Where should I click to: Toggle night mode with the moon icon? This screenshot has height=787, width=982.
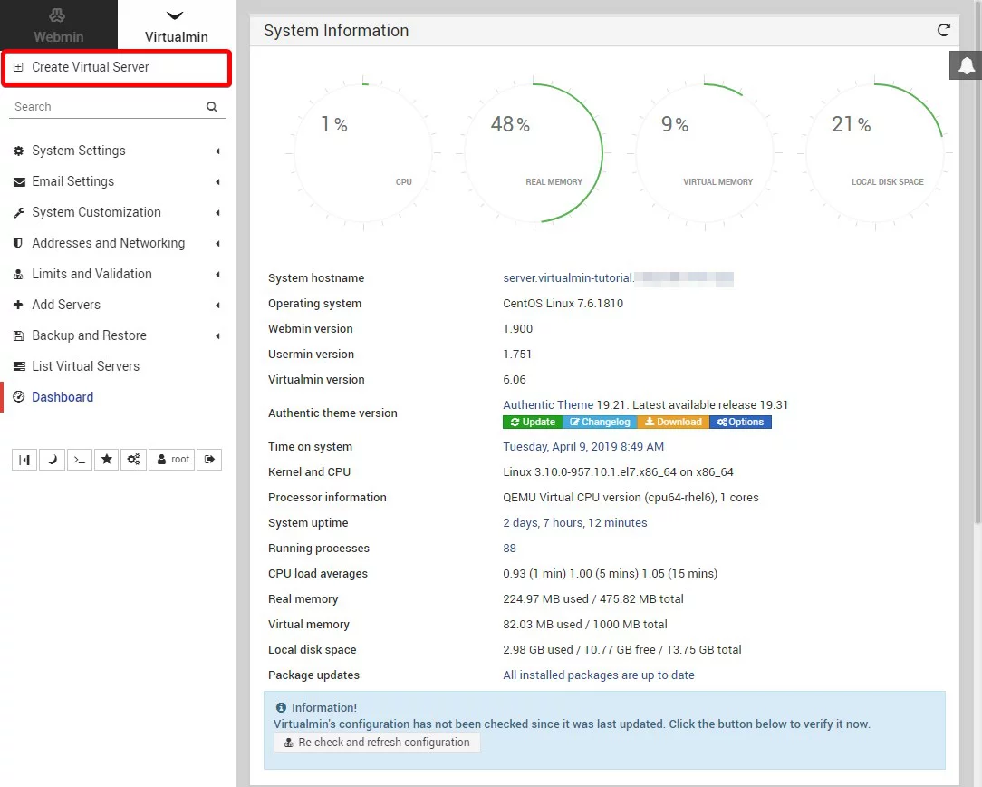[52, 460]
